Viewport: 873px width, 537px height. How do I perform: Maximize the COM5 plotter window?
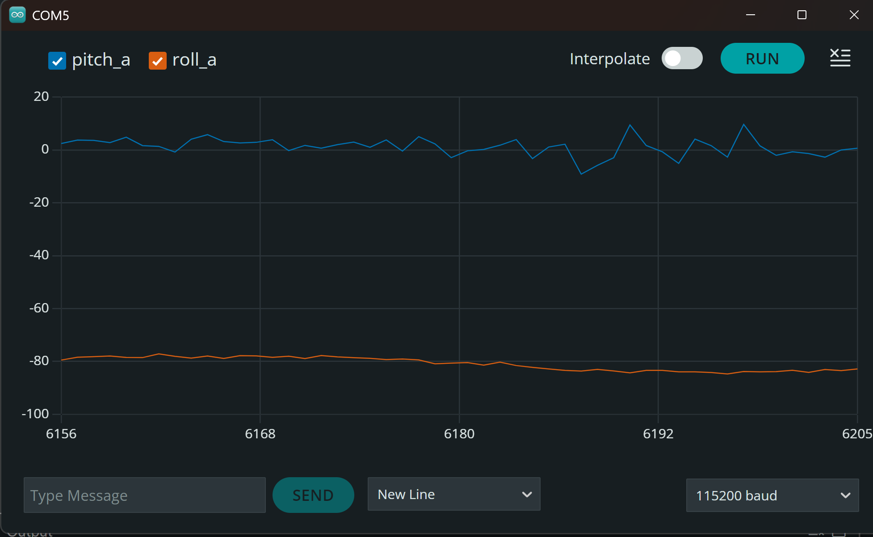[x=802, y=15]
